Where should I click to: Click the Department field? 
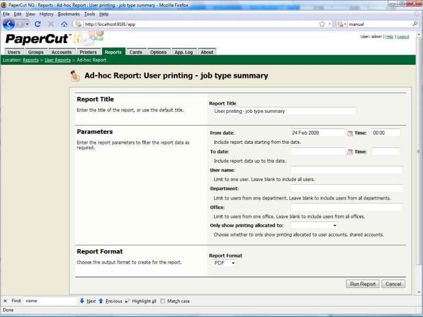347,189
